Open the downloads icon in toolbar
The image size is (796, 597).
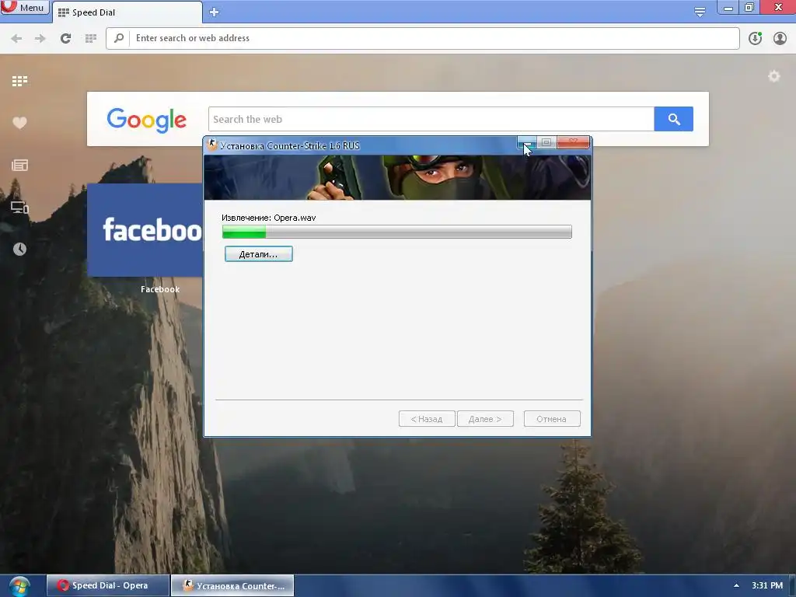click(755, 38)
